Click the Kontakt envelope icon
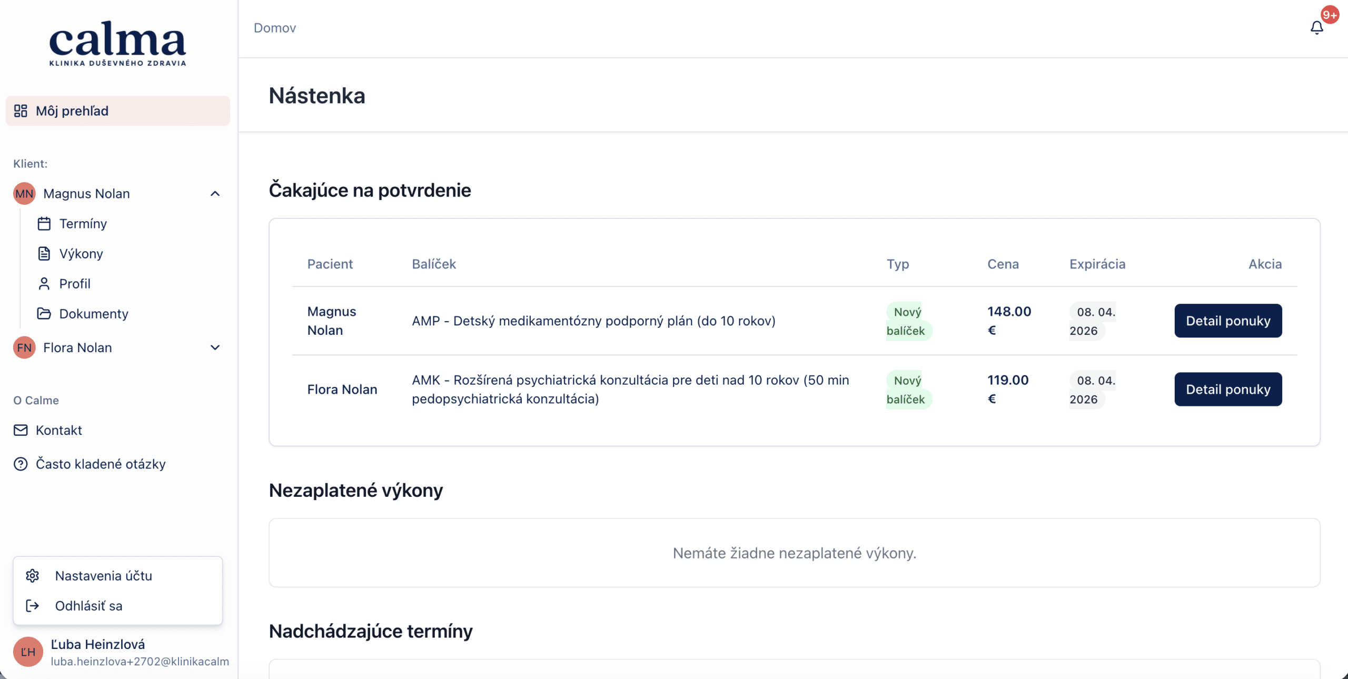1348x679 pixels. point(21,430)
